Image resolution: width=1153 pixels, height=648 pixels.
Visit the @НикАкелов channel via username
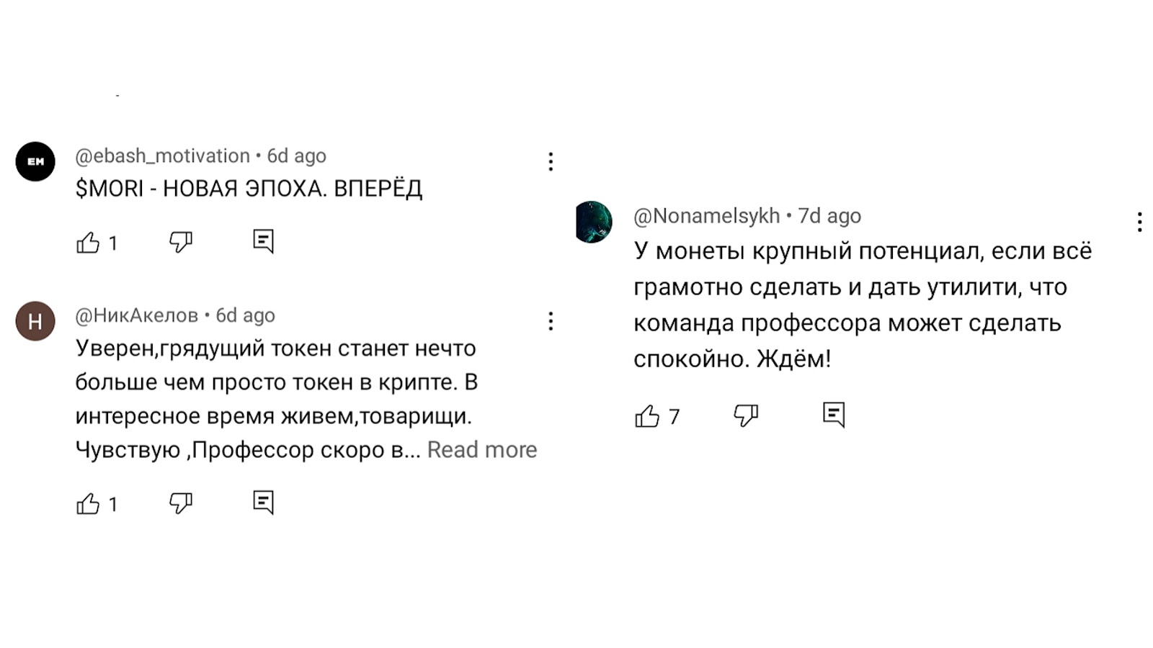pyautogui.click(x=136, y=315)
